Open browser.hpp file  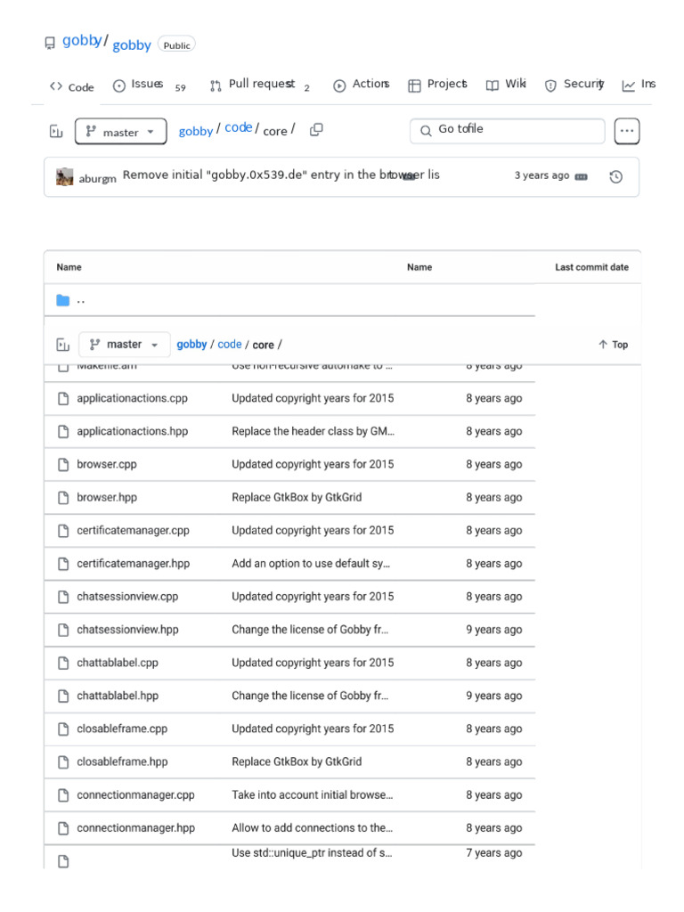click(107, 497)
